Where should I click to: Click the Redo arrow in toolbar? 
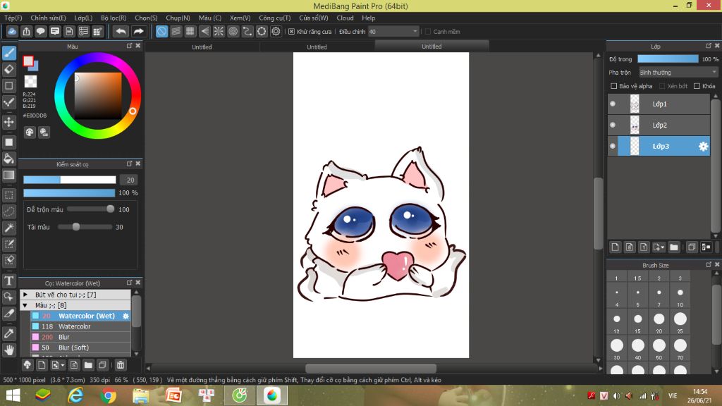(138, 31)
